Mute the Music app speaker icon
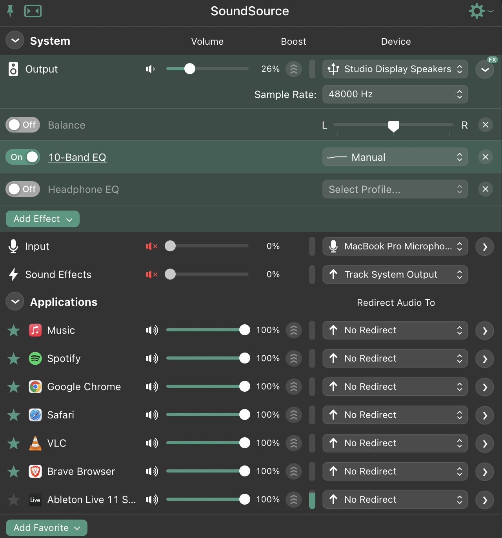Screen dimensions: 502x538 152,330
